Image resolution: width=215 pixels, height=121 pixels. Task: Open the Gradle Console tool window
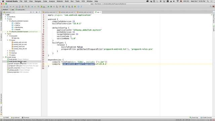[x=206, y=118]
